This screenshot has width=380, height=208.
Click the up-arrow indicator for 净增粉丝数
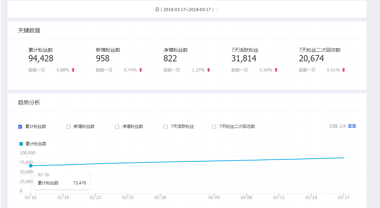coord(208,70)
